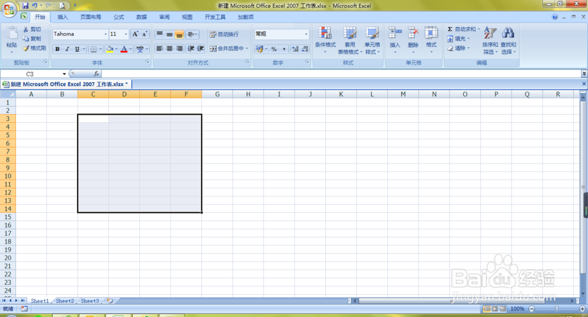Click the Office button
Viewport: 588px width, 317px height.
click(9, 9)
